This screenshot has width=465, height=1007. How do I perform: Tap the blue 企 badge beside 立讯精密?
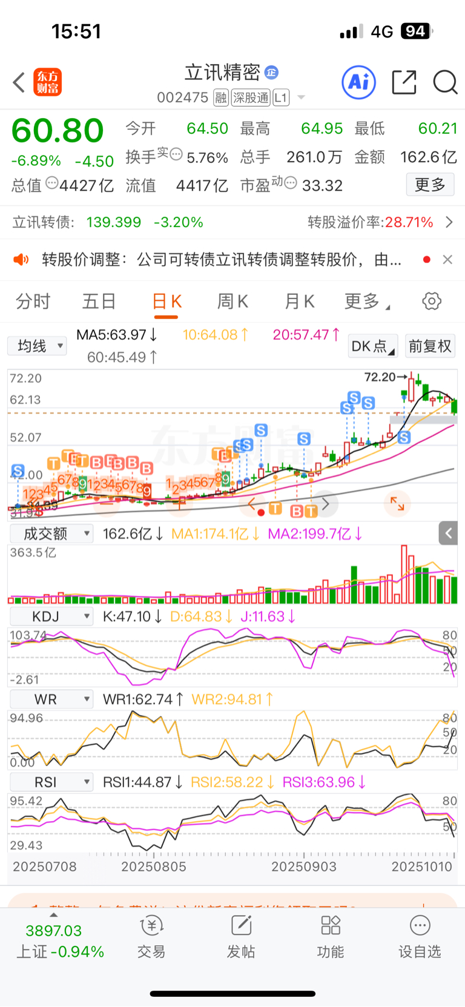click(x=272, y=73)
